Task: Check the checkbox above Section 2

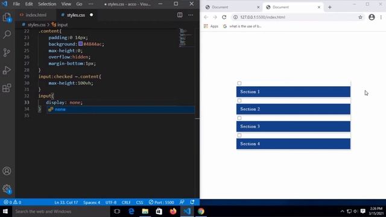Action: pyautogui.click(x=239, y=101)
